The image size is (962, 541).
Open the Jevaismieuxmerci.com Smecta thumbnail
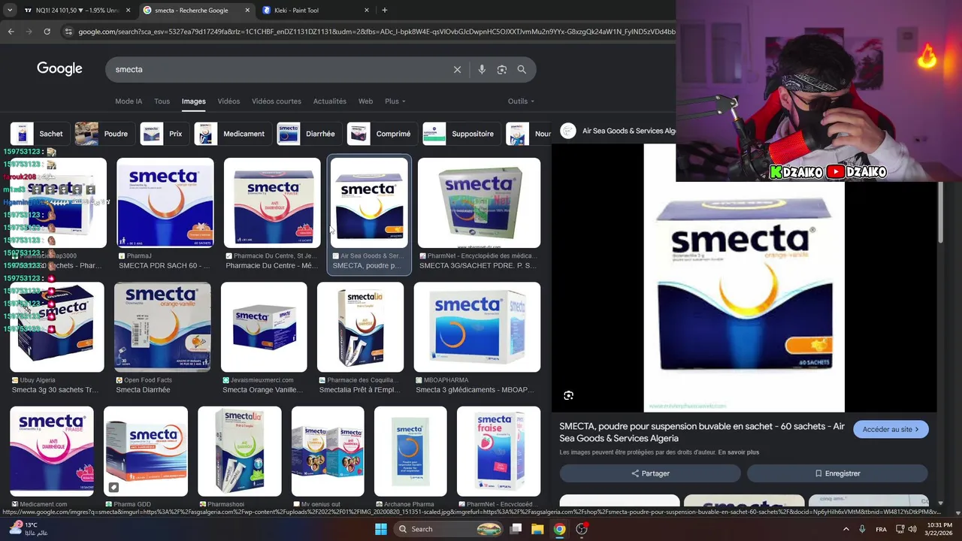[x=264, y=327]
